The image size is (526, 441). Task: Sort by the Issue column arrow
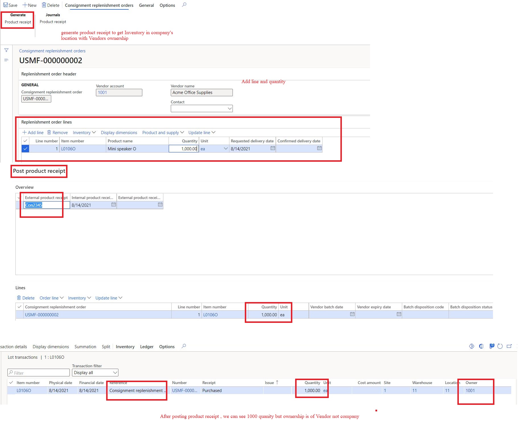click(277, 382)
